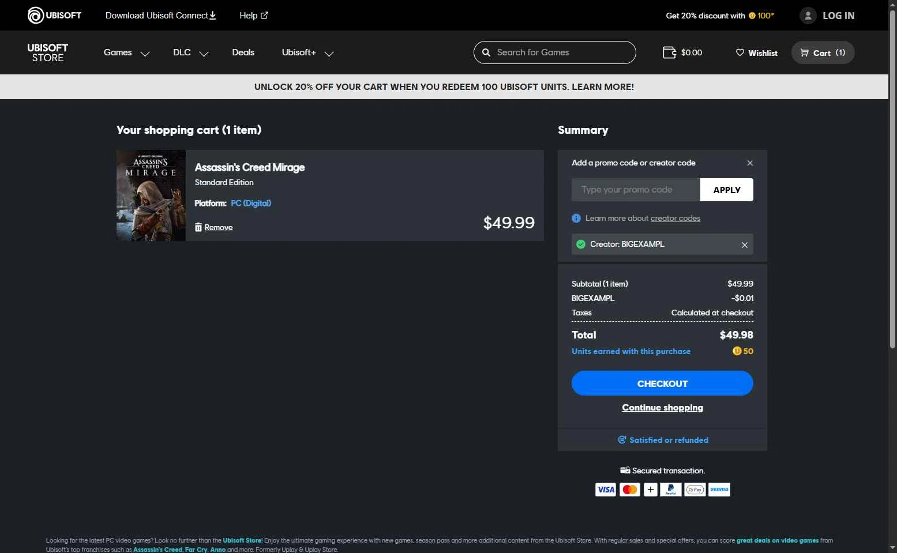Viewport: 897px width, 553px height.
Task: Open the Ubisoft+ menu
Action: coord(299,52)
